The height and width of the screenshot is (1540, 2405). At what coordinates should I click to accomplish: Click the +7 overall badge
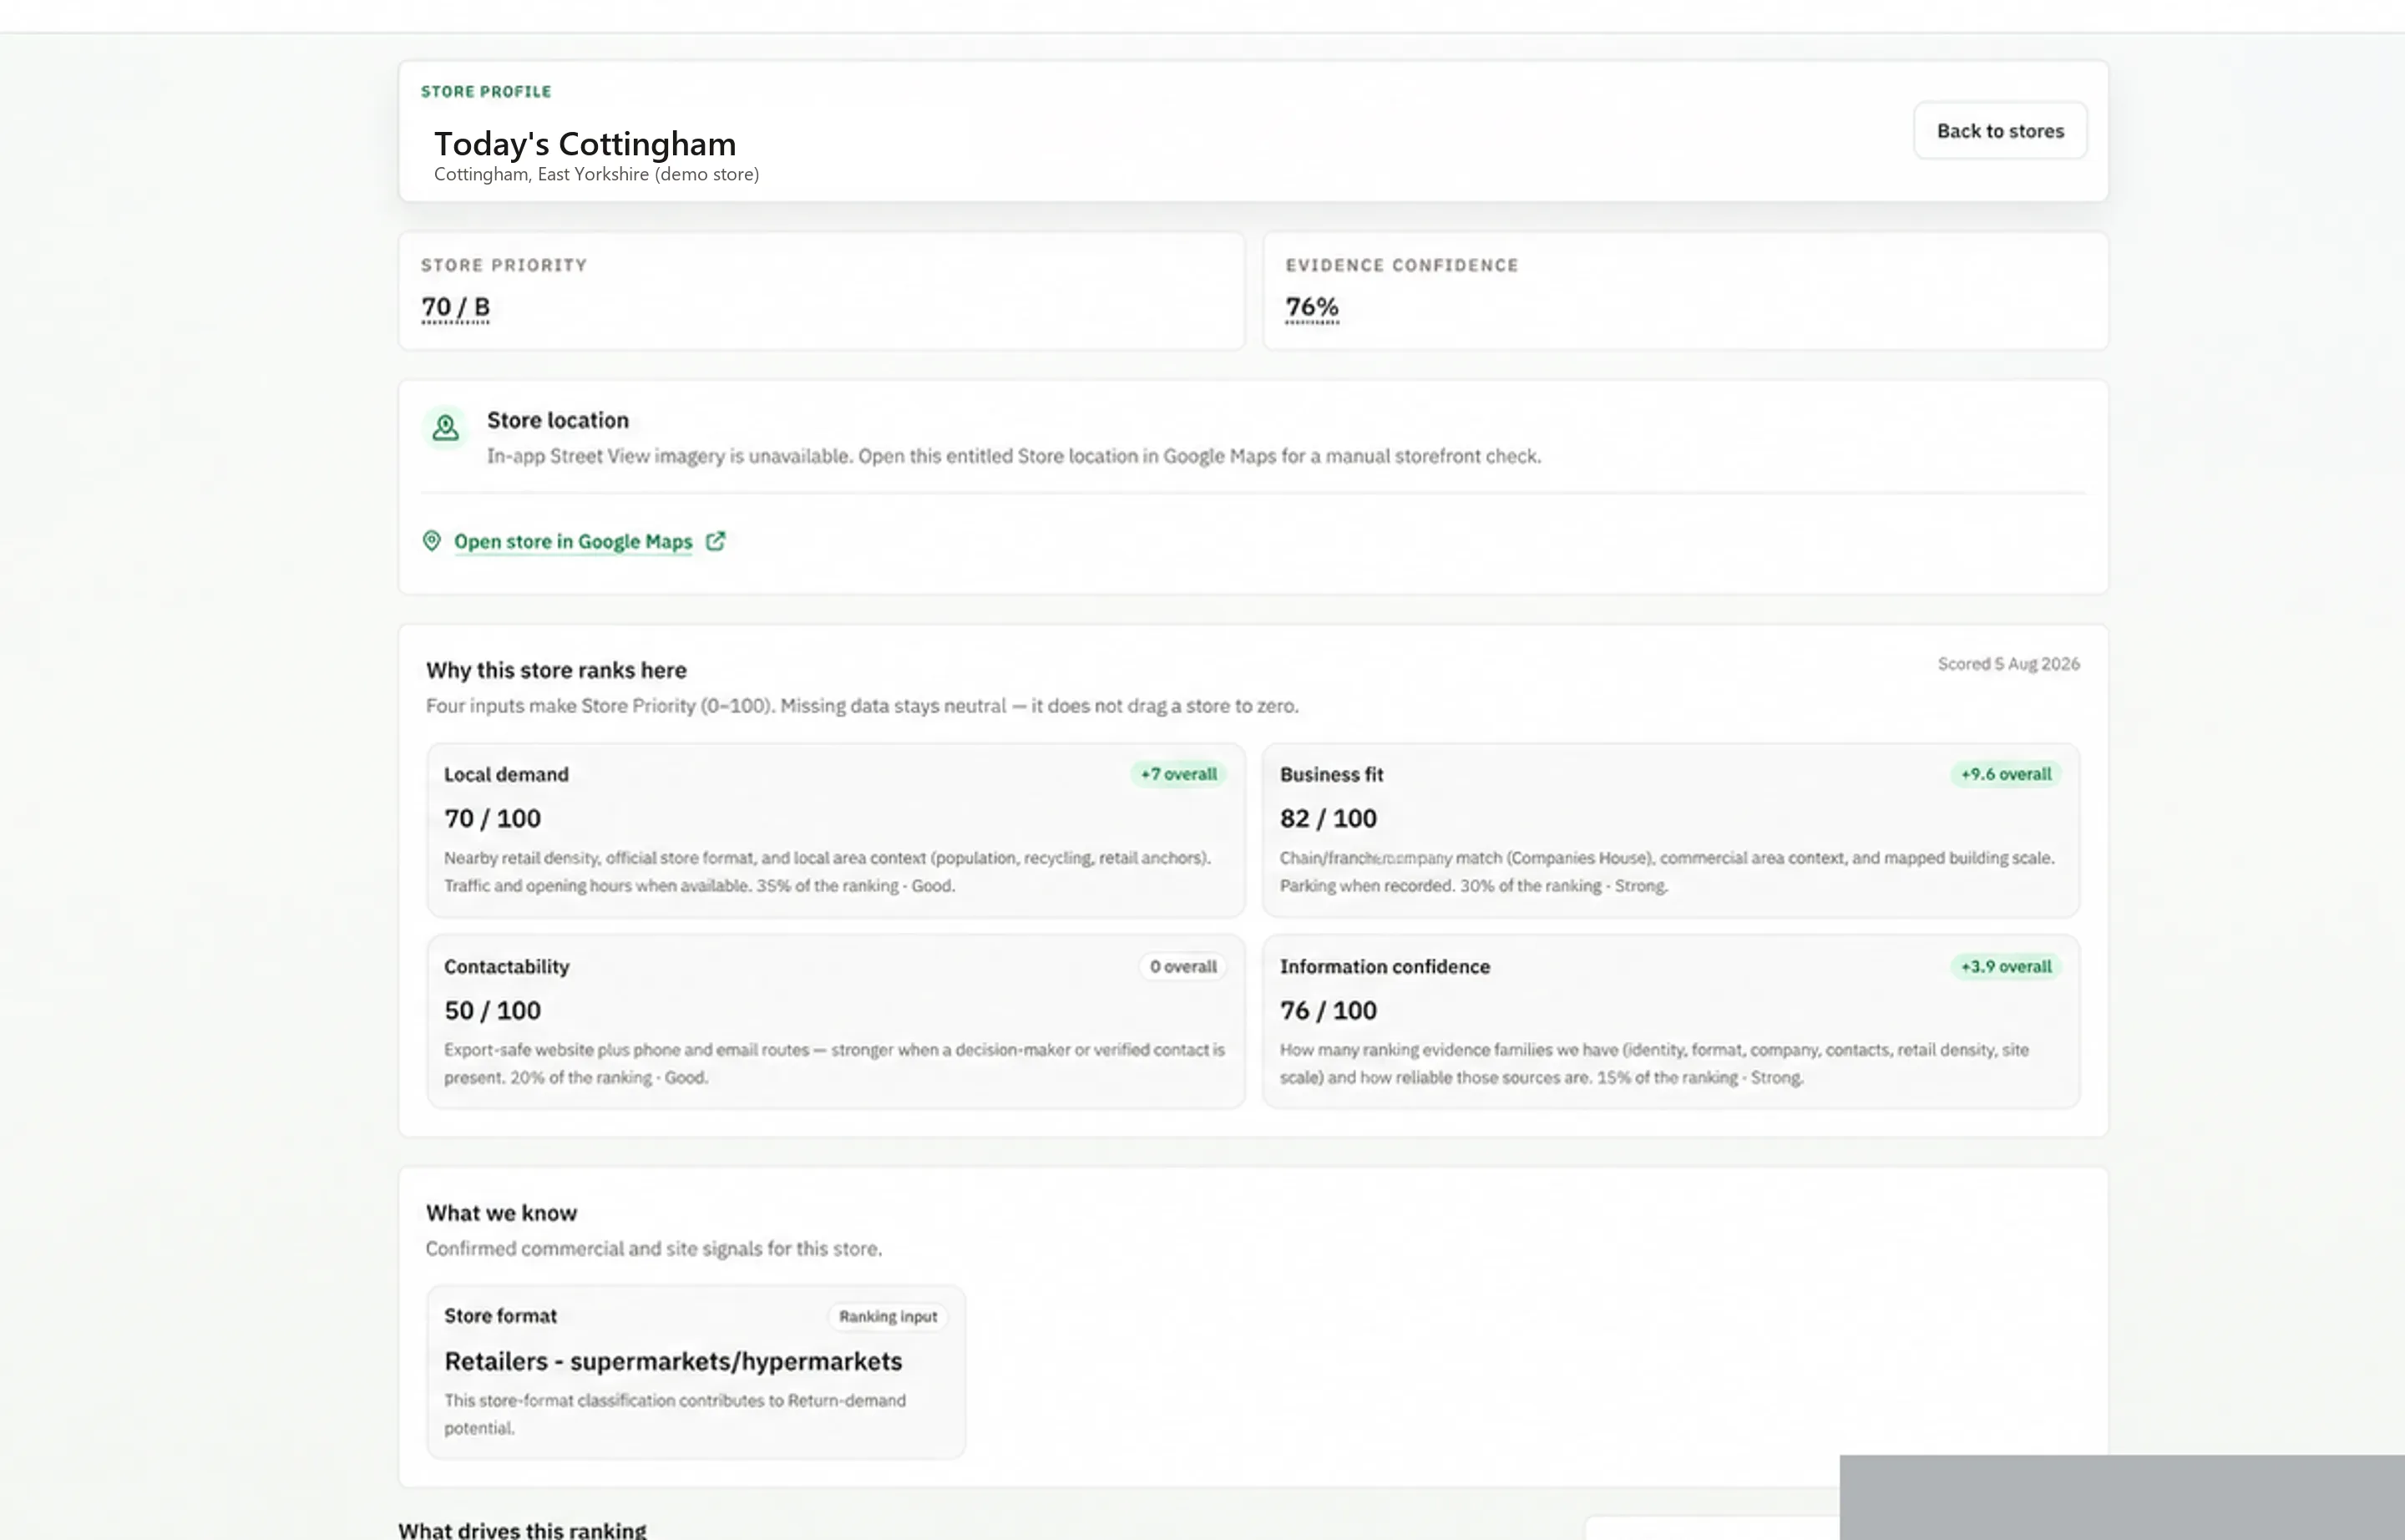tap(1179, 774)
